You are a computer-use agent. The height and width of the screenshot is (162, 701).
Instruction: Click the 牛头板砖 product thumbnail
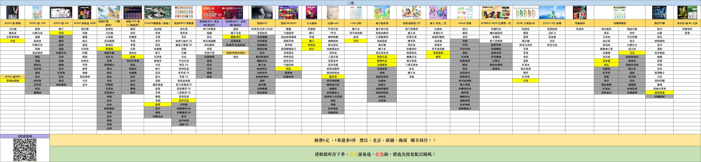pyautogui.click(x=311, y=13)
